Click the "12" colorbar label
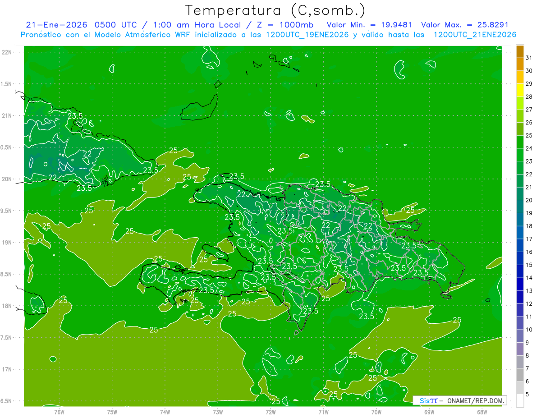The image size is (541, 418). (529, 303)
